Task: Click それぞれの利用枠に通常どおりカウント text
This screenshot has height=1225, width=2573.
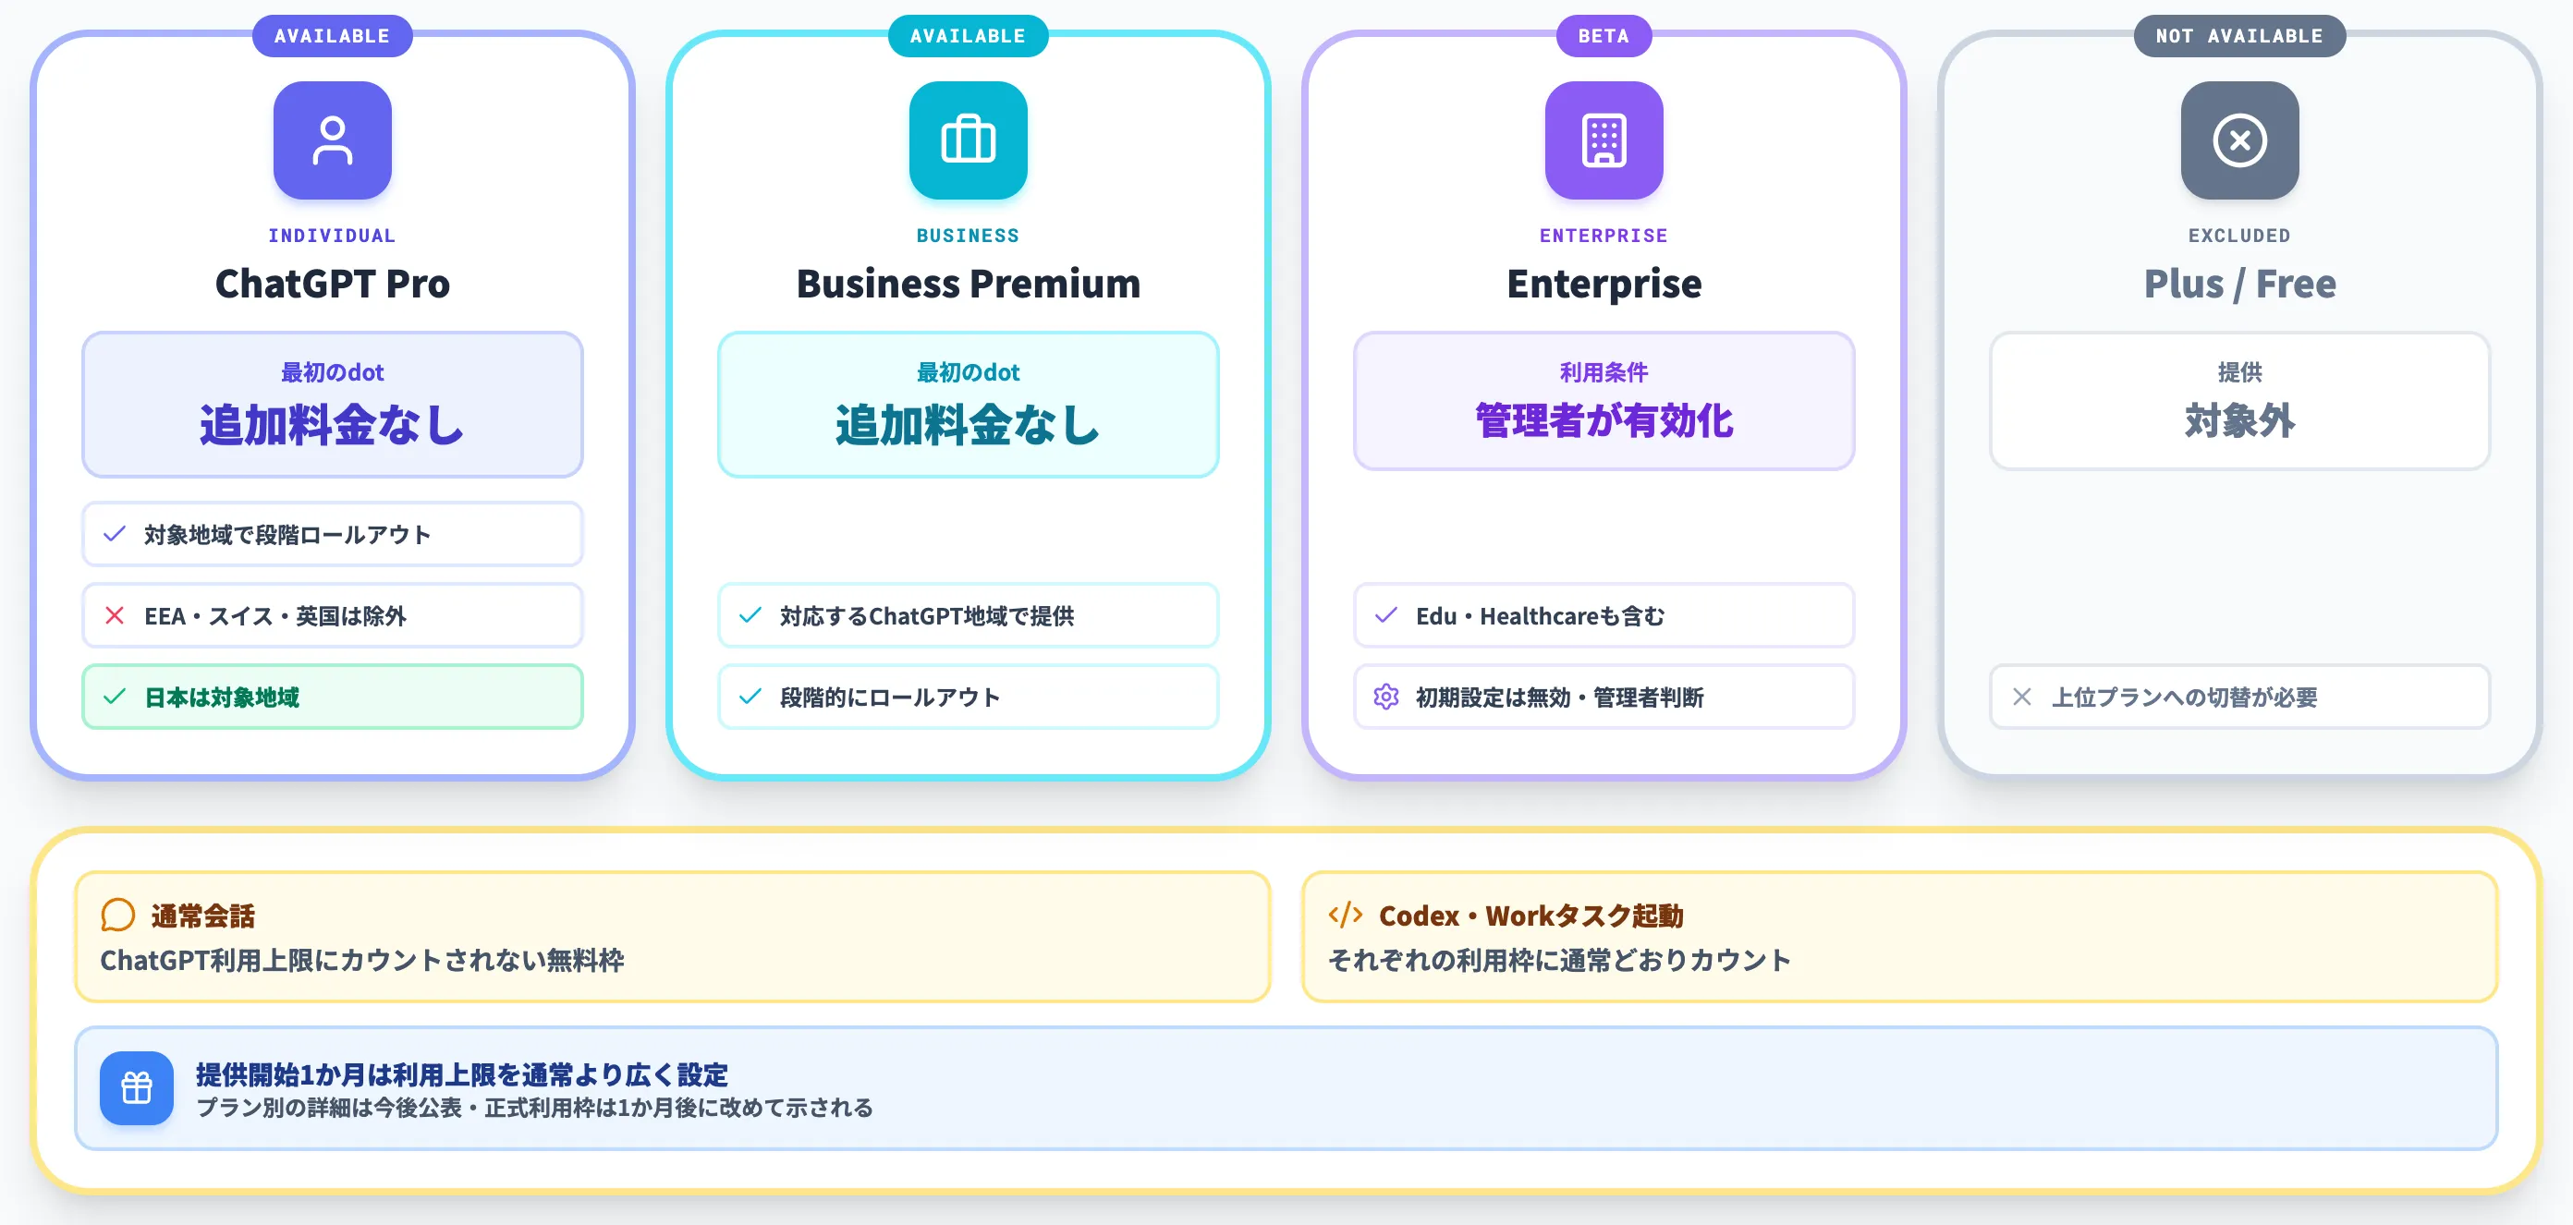Action: click(x=1559, y=961)
